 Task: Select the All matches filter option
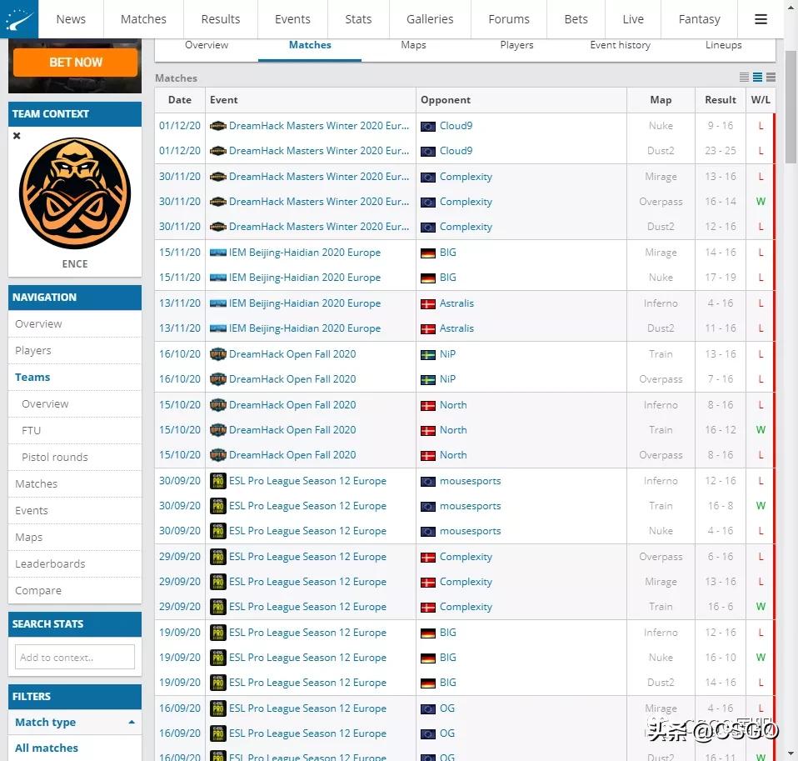pyautogui.click(x=46, y=748)
